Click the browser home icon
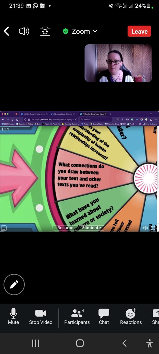The image size is (159, 354). coord(17,119)
